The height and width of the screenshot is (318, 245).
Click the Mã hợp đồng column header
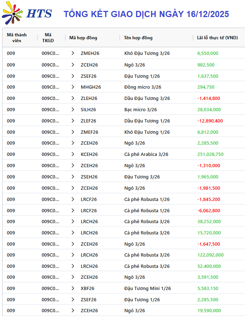coord(83,38)
